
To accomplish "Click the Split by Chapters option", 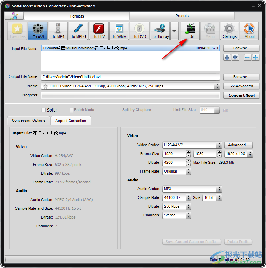I will tap(137, 110).
